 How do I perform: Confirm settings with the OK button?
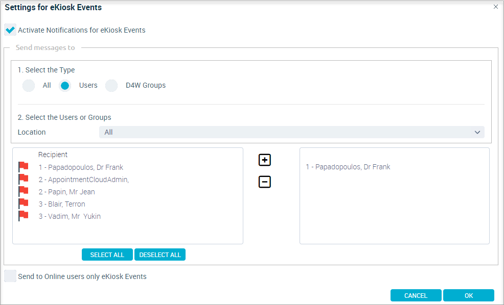(468, 295)
